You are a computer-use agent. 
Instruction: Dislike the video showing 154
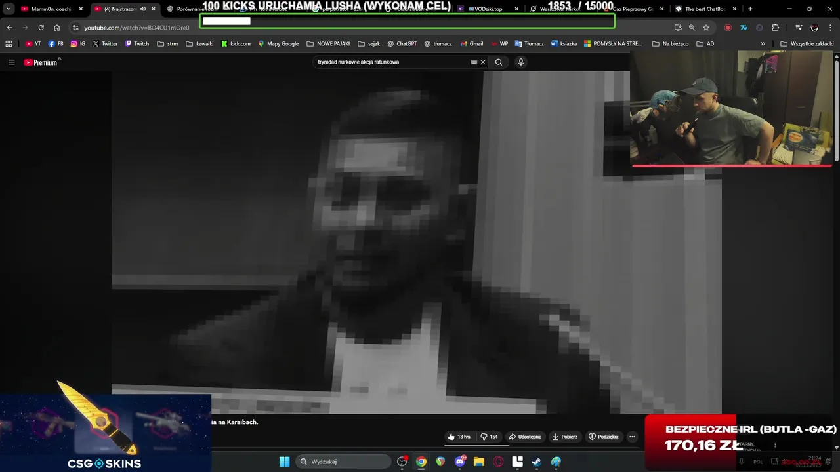(x=489, y=437)
